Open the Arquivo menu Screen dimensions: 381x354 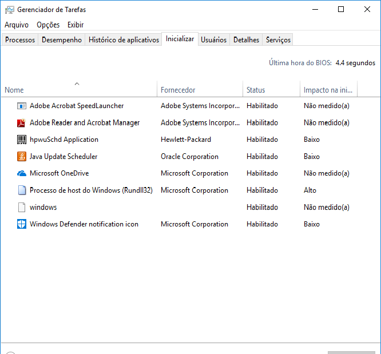click(x=17, y=25)
